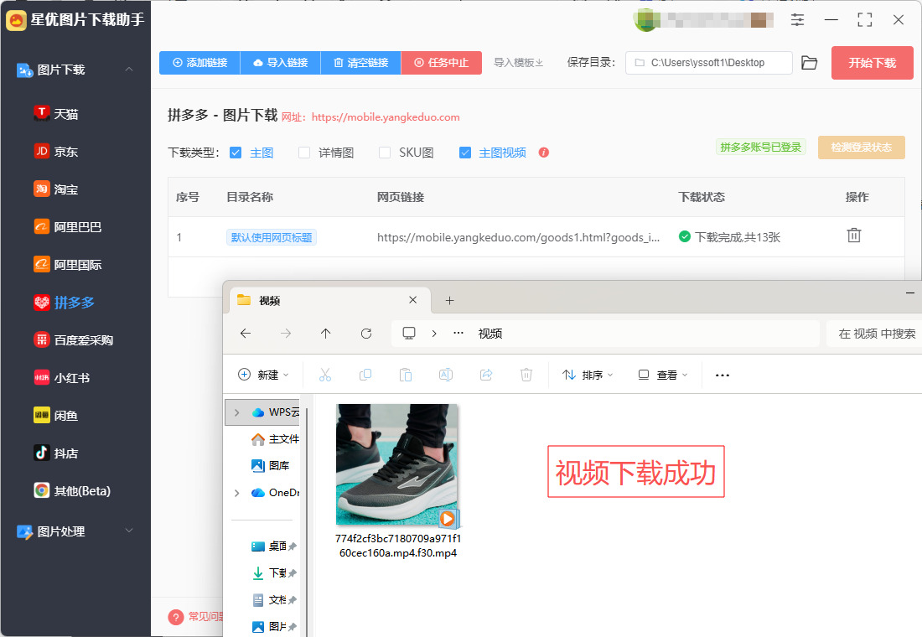Click the Explorer share icon
Image resolution: width=922 pixels, height=637 pixels.
[x=485, y=375]
